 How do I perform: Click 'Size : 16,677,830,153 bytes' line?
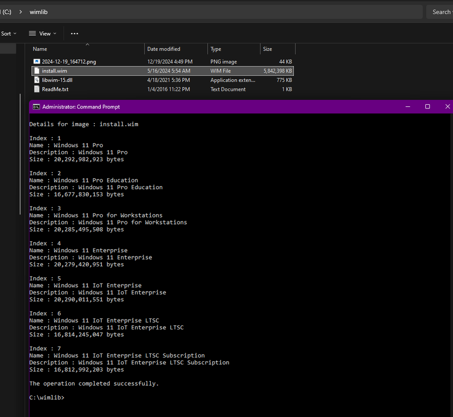(x=76, y=194)
